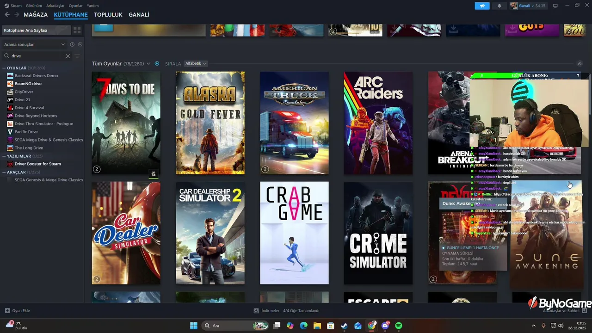The width and height of the screenshot is (592, 333).
Task: Clear the 'drive' search text
Action: pos(68,56)
